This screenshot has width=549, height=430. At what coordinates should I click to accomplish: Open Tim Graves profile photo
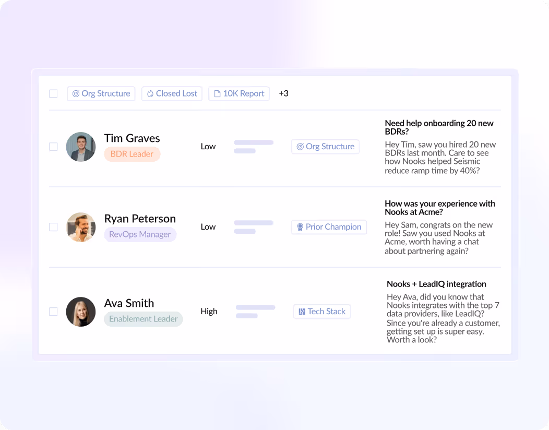[81, 147]
